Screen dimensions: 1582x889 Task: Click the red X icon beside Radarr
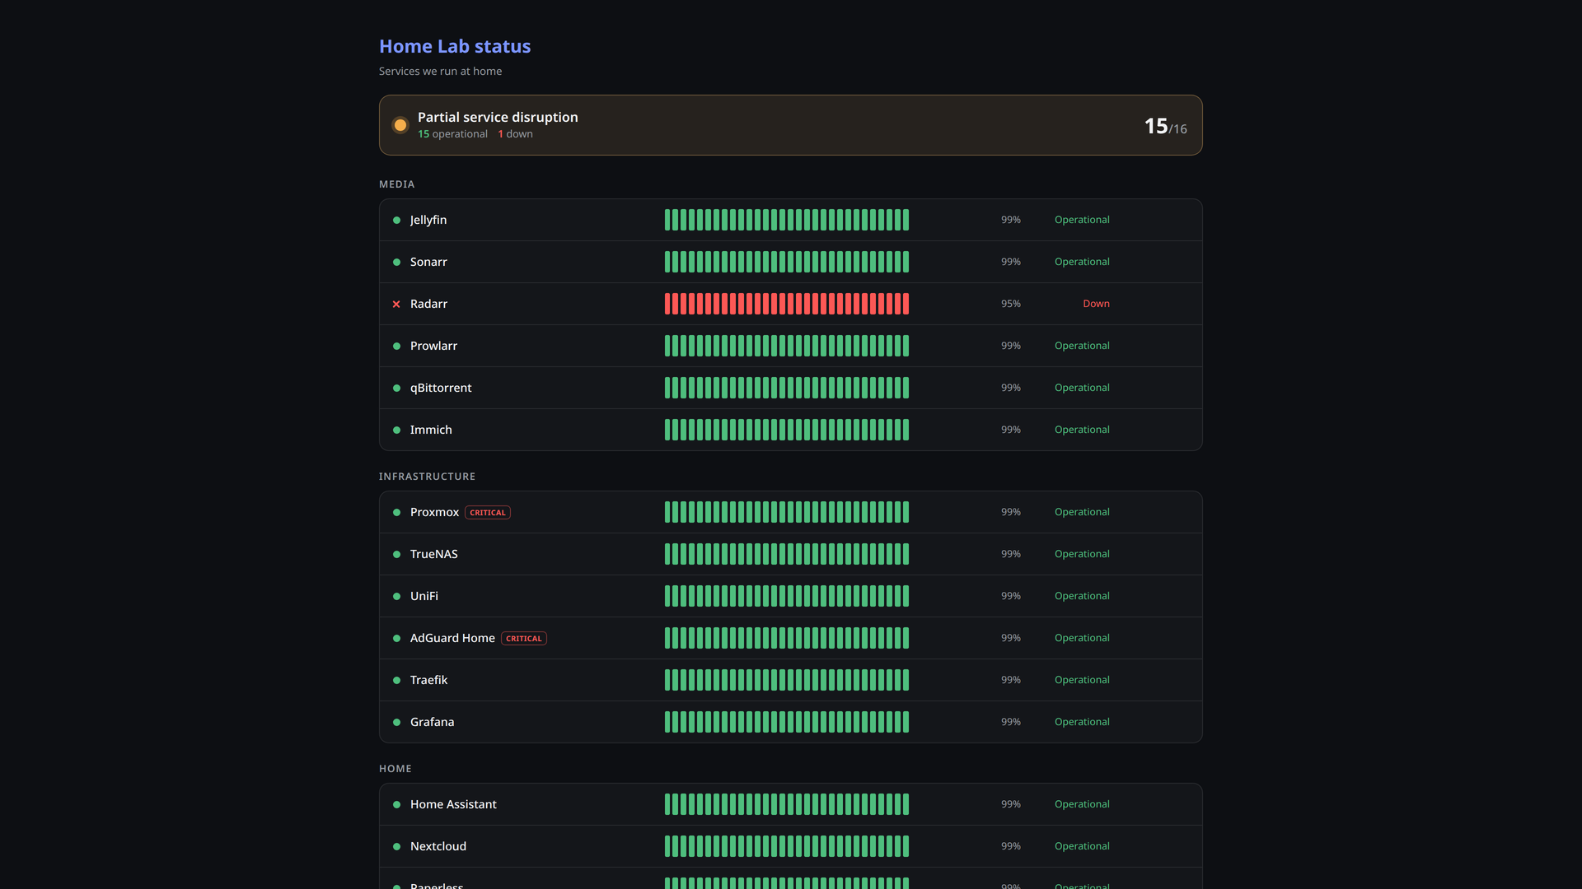(396, 304)
